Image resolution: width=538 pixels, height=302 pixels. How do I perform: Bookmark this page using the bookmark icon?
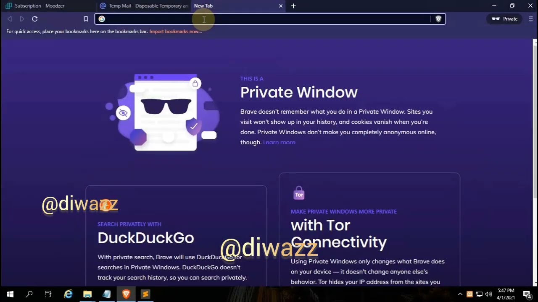click(x=86, y=19)
